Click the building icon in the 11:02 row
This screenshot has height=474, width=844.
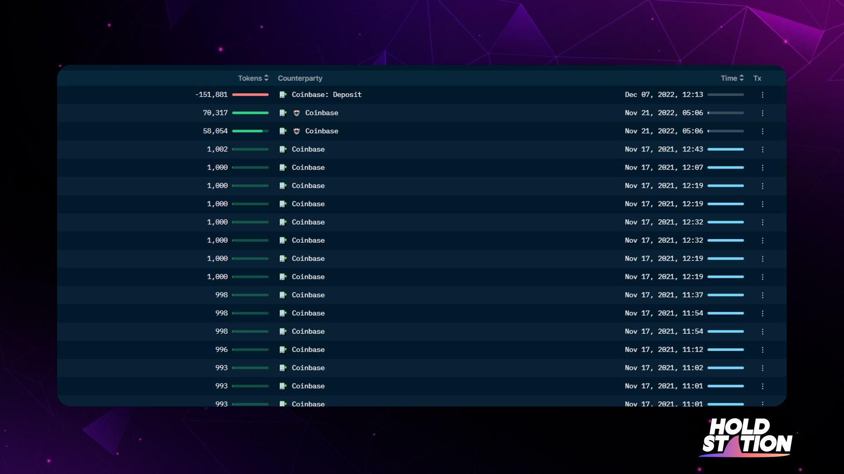coord(283,368)
